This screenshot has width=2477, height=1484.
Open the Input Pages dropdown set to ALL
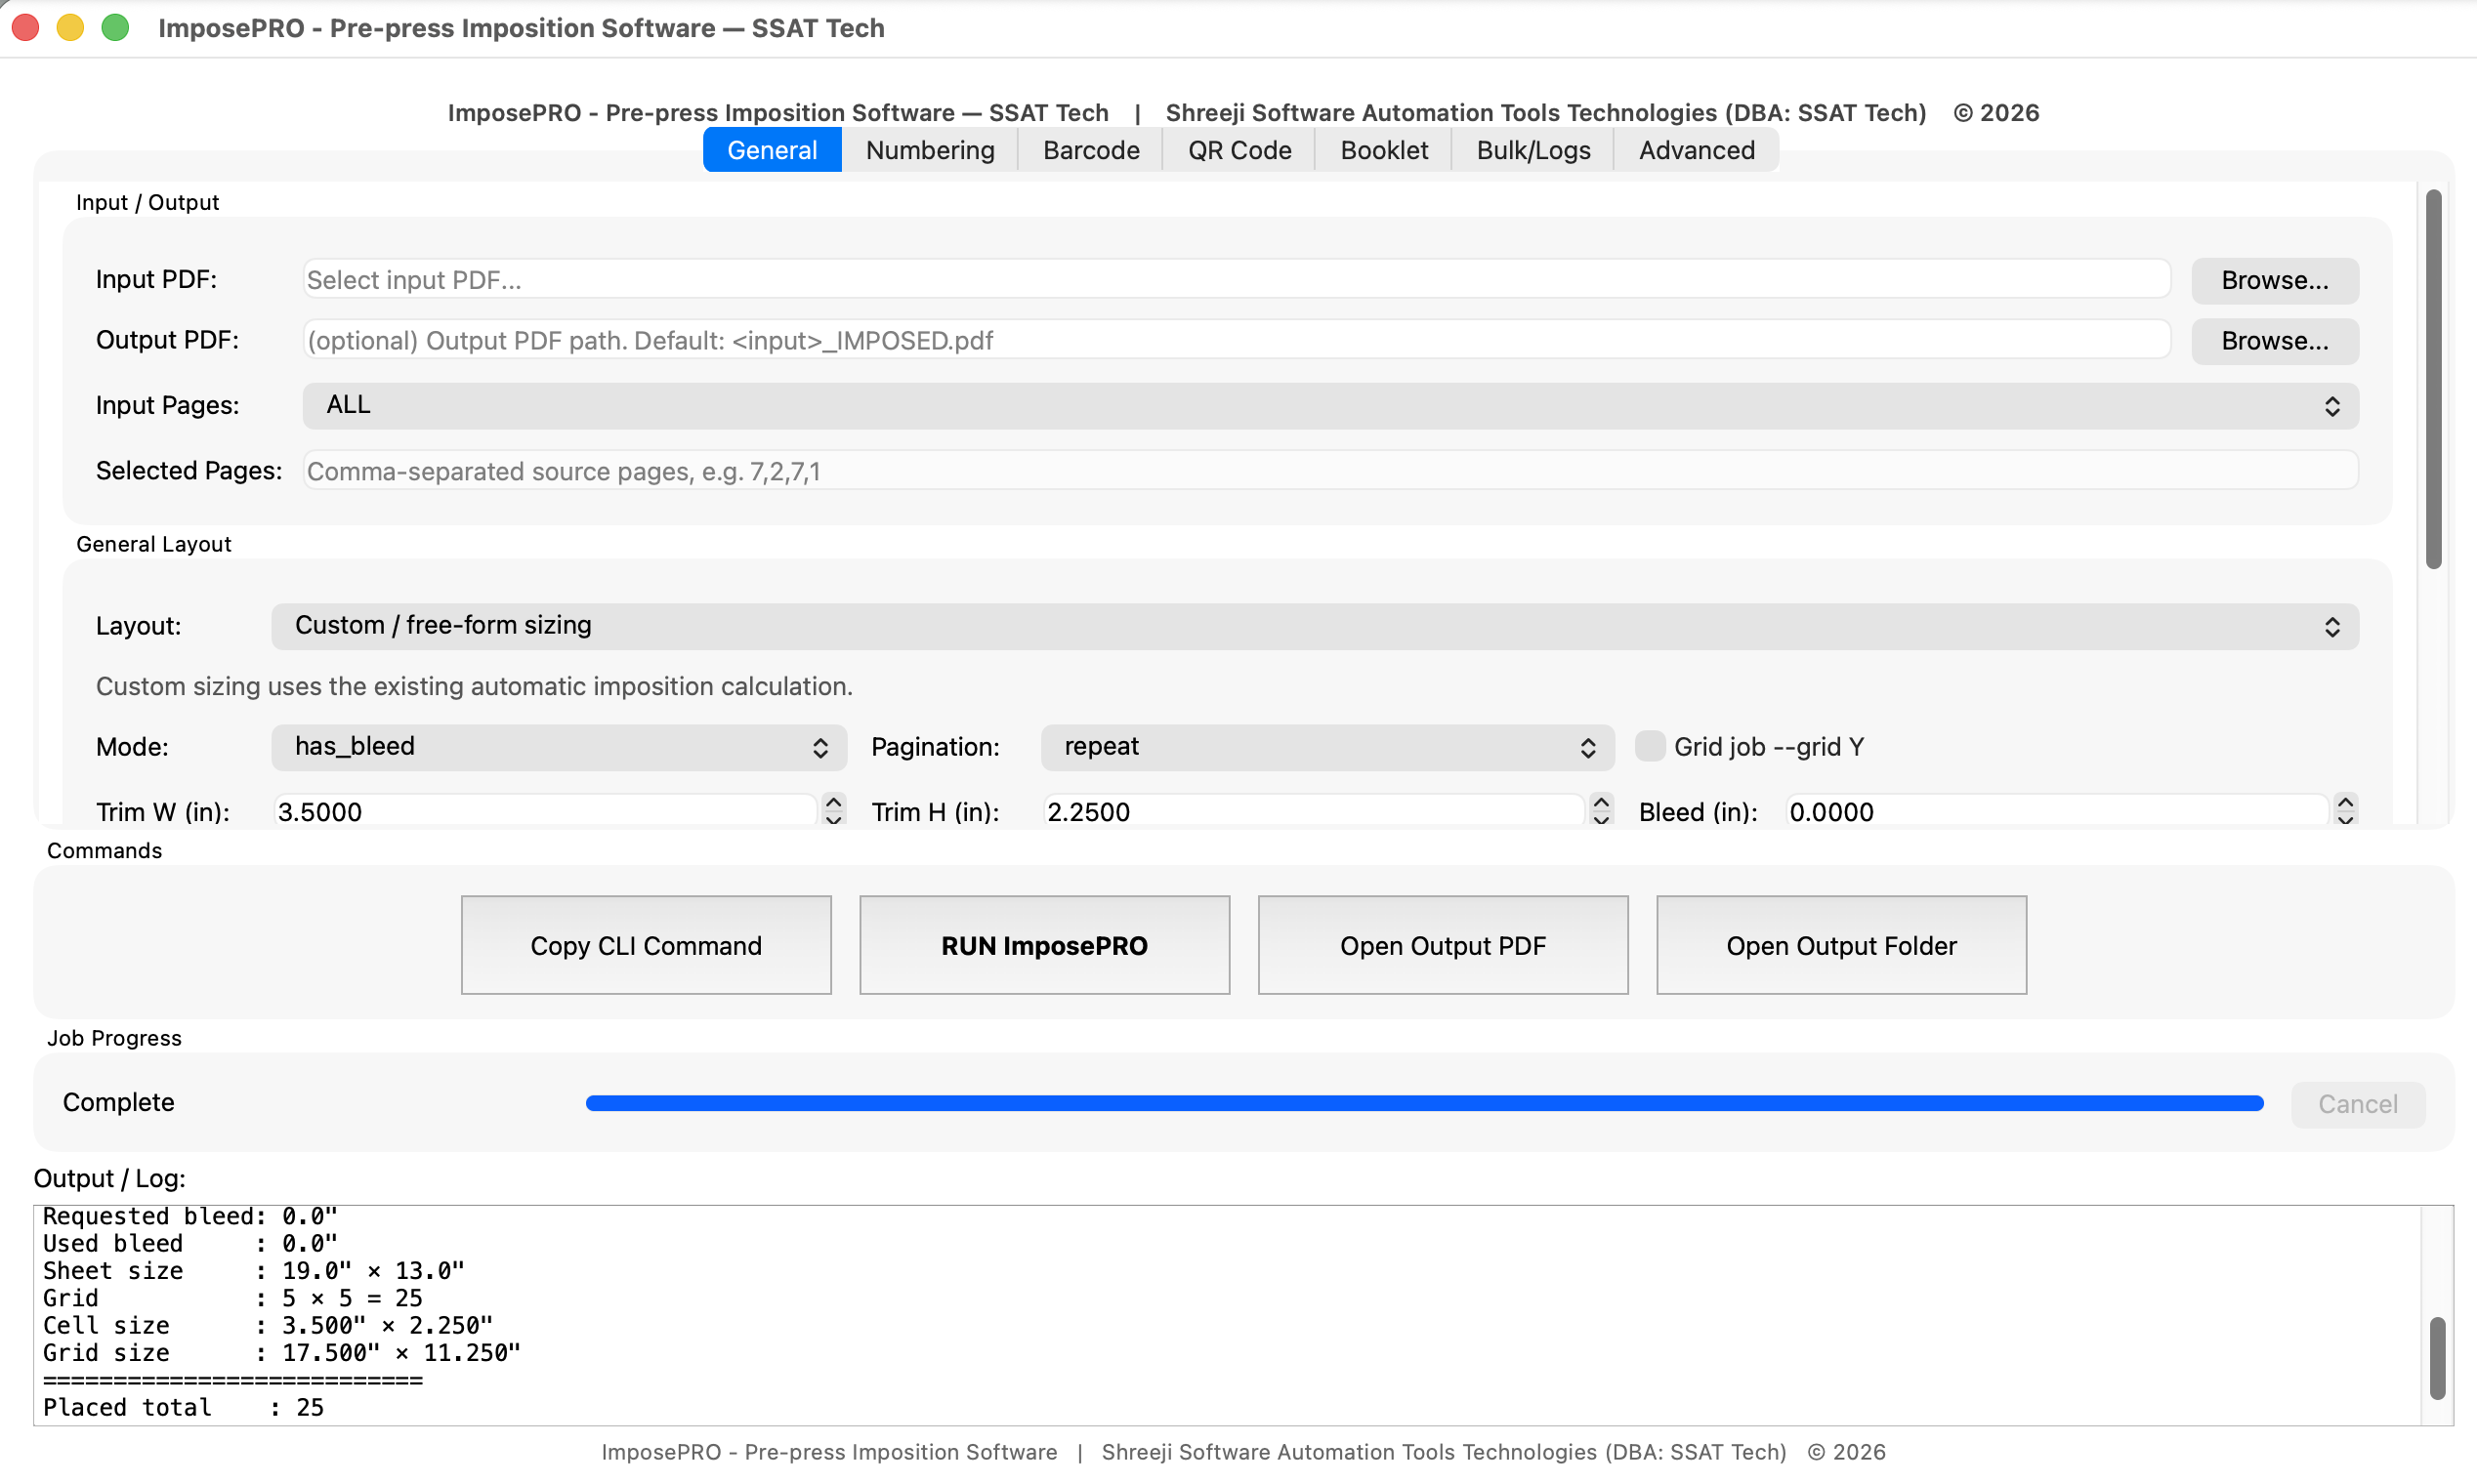[1329, 405]
